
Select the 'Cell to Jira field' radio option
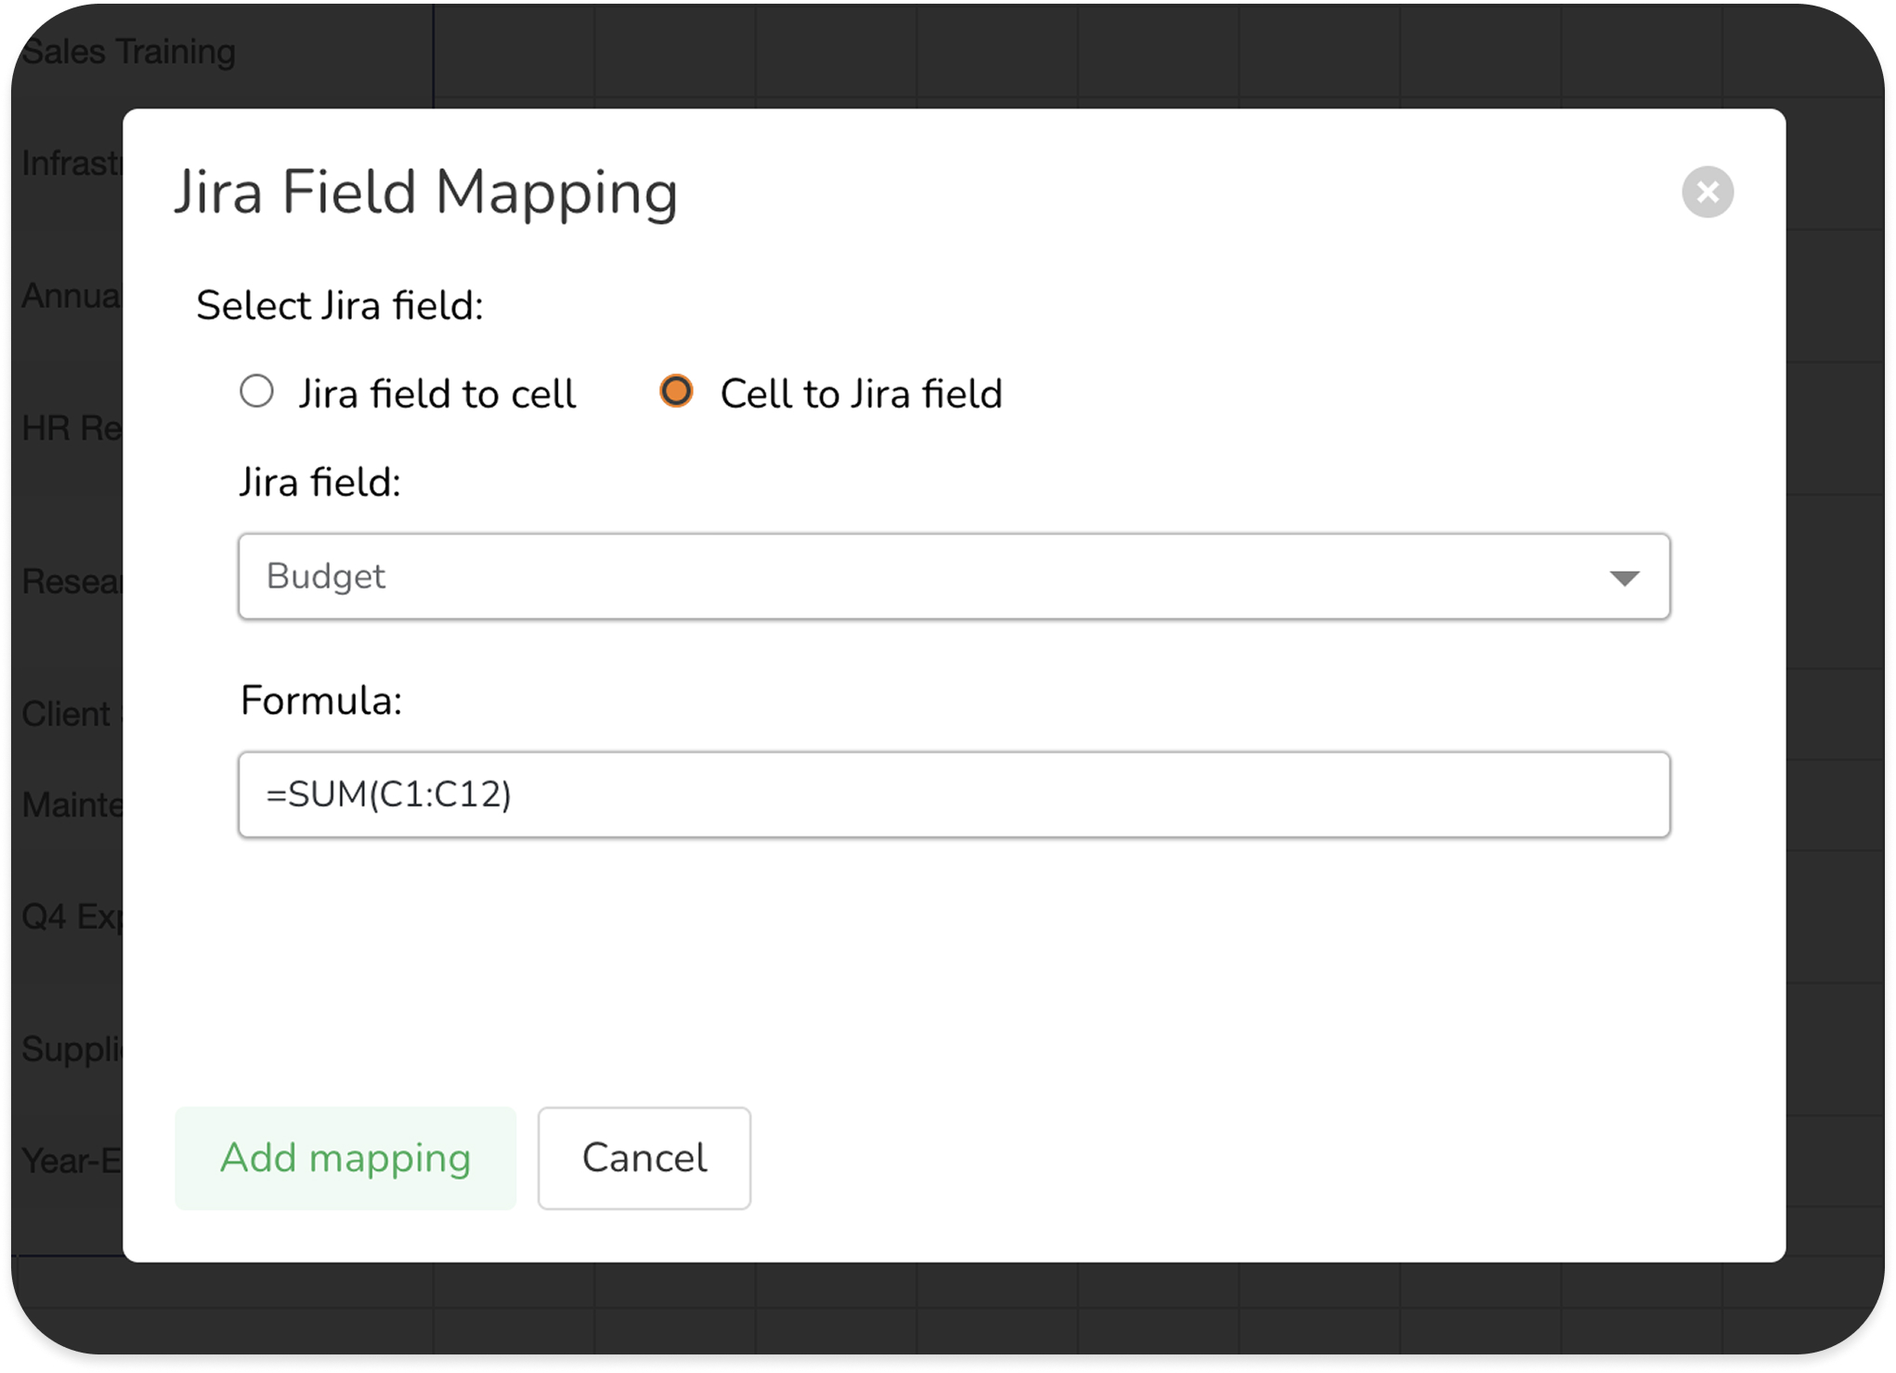pos(676,391)
